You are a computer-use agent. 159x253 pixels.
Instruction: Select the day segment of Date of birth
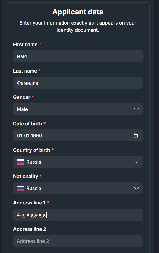[x=19, y=135]
